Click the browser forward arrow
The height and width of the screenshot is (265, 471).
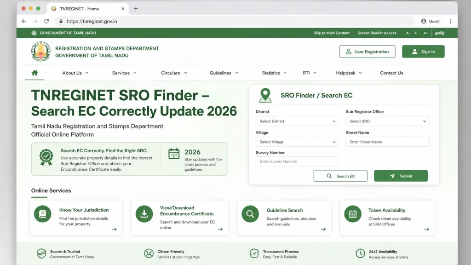(x=35, y=21)
